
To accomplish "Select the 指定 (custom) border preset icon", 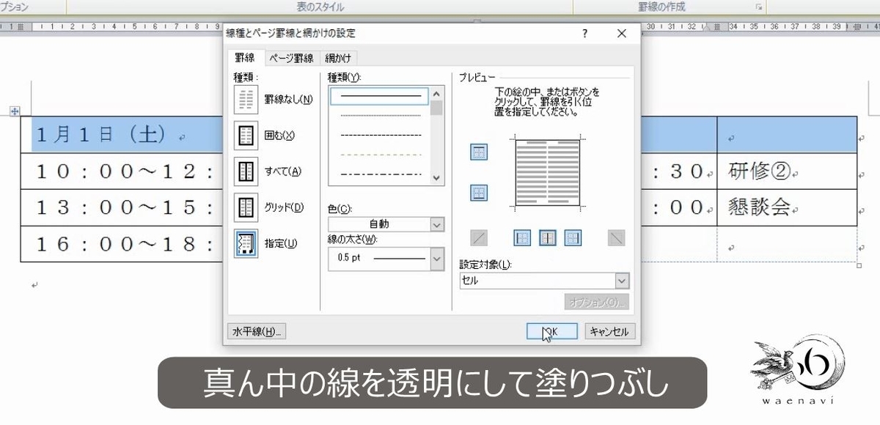I will pyautogui.click(x=247, y=243).
